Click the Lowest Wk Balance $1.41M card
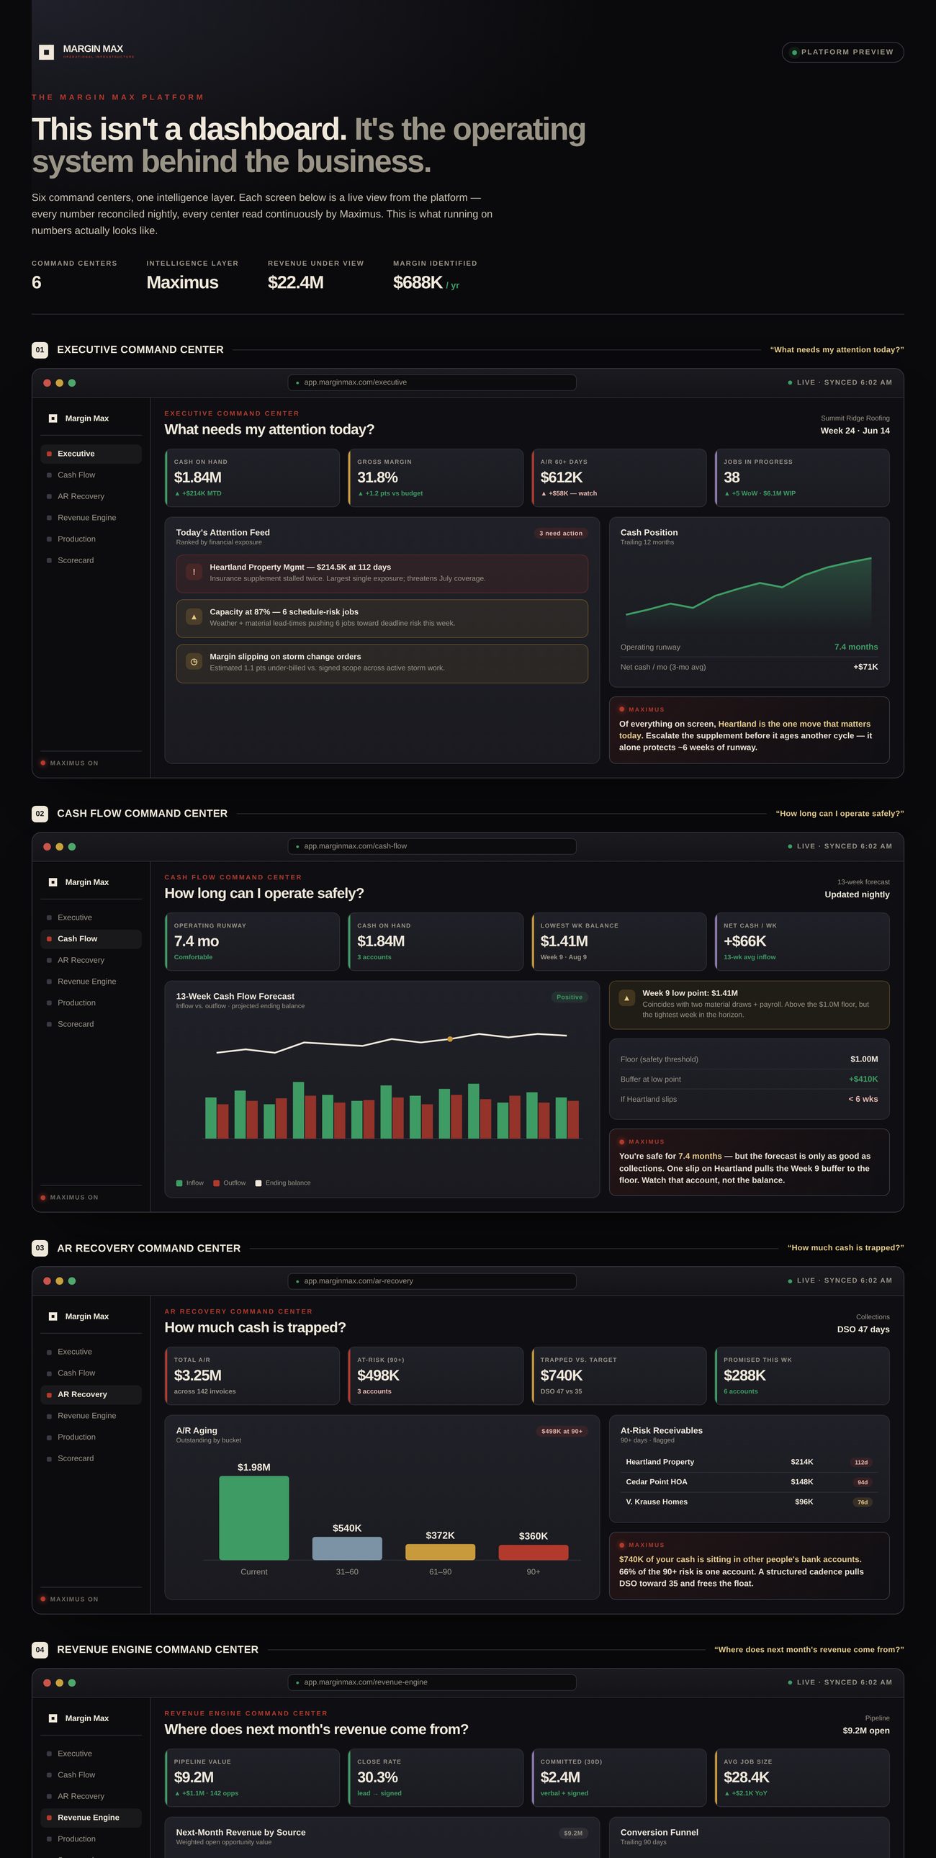The width and height of the screenshot is (936, 1858). click(618, 942)
